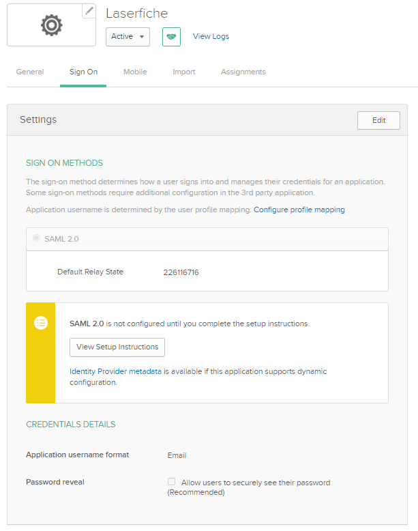Switch to the General tab

click(30, 72)
